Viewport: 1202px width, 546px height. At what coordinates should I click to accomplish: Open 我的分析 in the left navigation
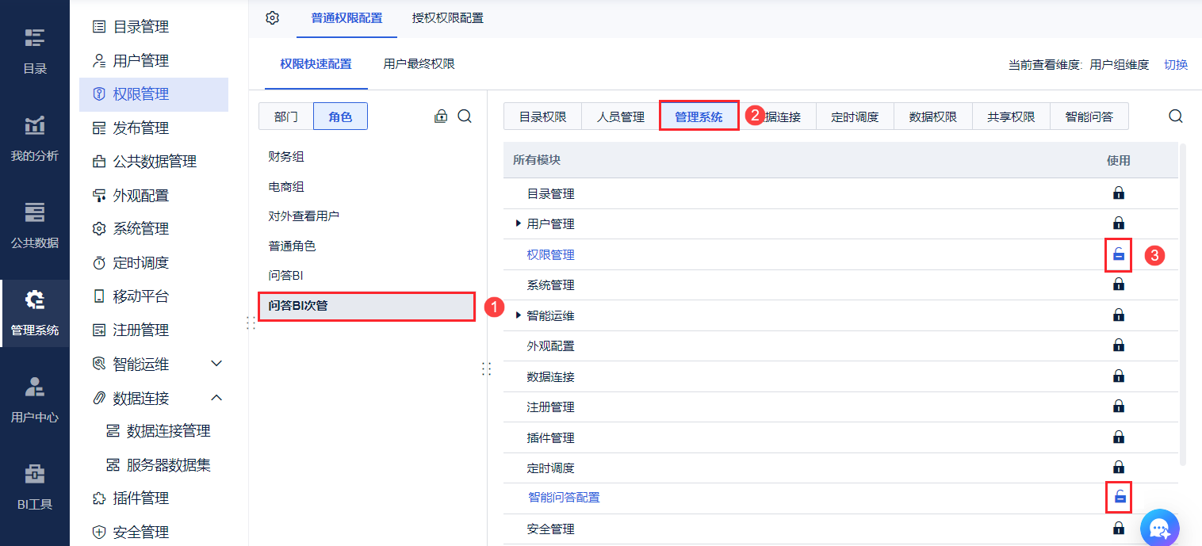pyautogui.click(x=35, y=139)
